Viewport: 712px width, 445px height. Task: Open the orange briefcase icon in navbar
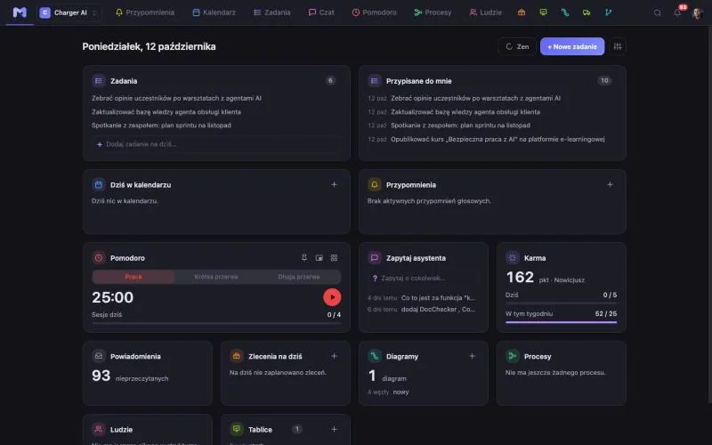(522, 12)
